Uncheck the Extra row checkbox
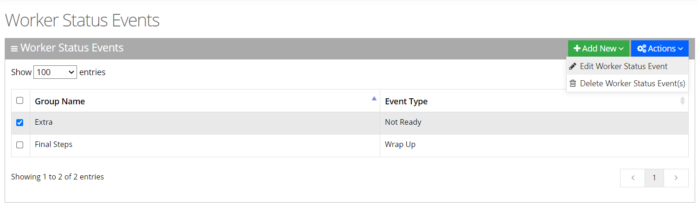This screenshot has width=697, height=217. click(20, 123)
